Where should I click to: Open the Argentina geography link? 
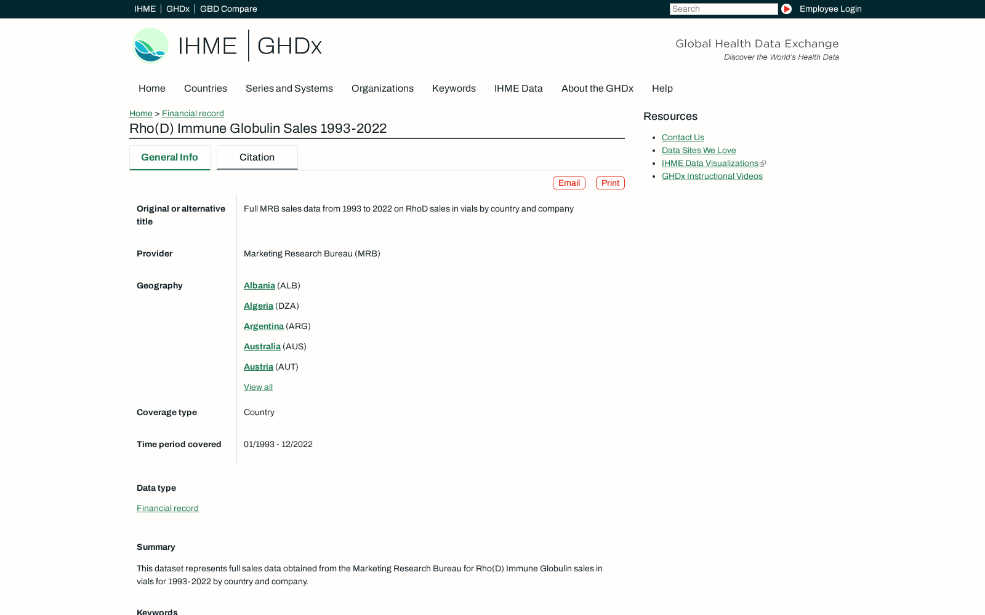click(x=263, y=327)
